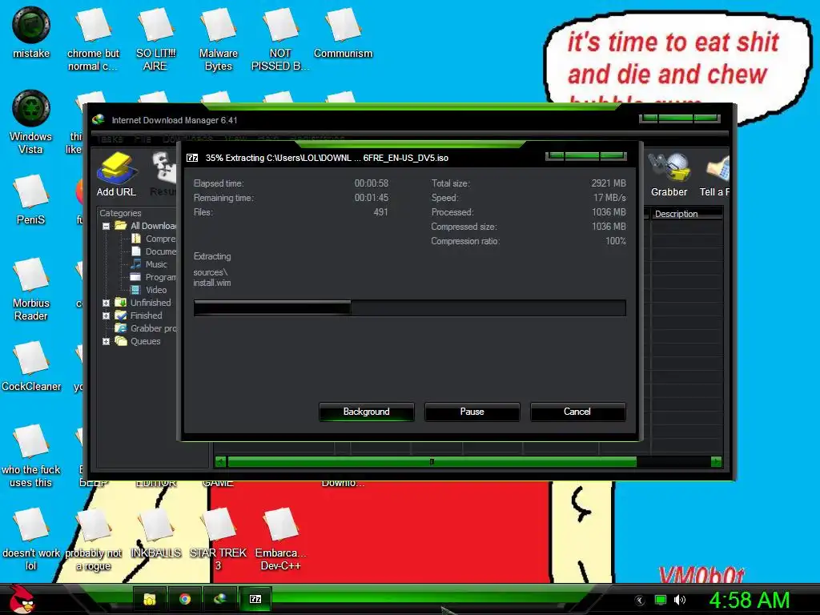Viewport: 820px width, 615px height.
Task: Click the Cancel button
Action: pos(577,412)
